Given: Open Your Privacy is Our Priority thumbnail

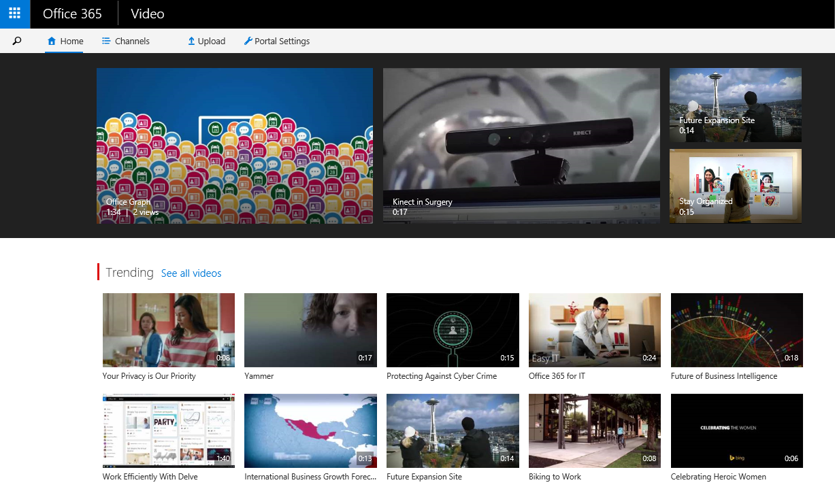Looking at the screenshot, I should coord(168,330).
